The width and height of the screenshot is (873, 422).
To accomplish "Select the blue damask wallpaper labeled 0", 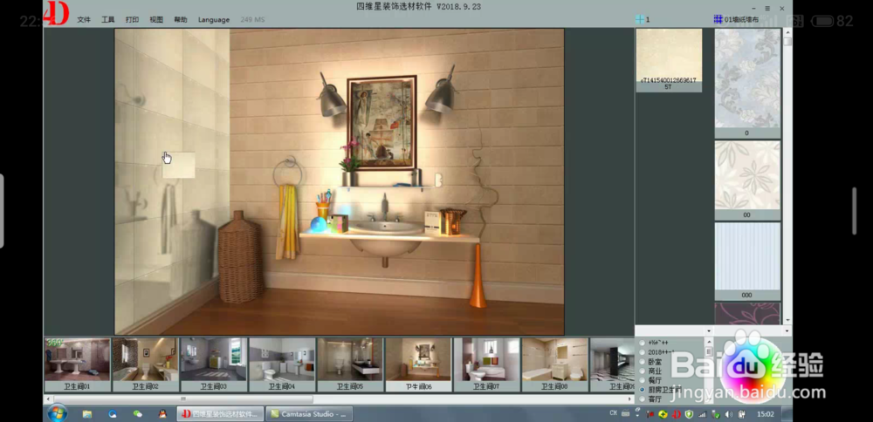I will [747, 83].
